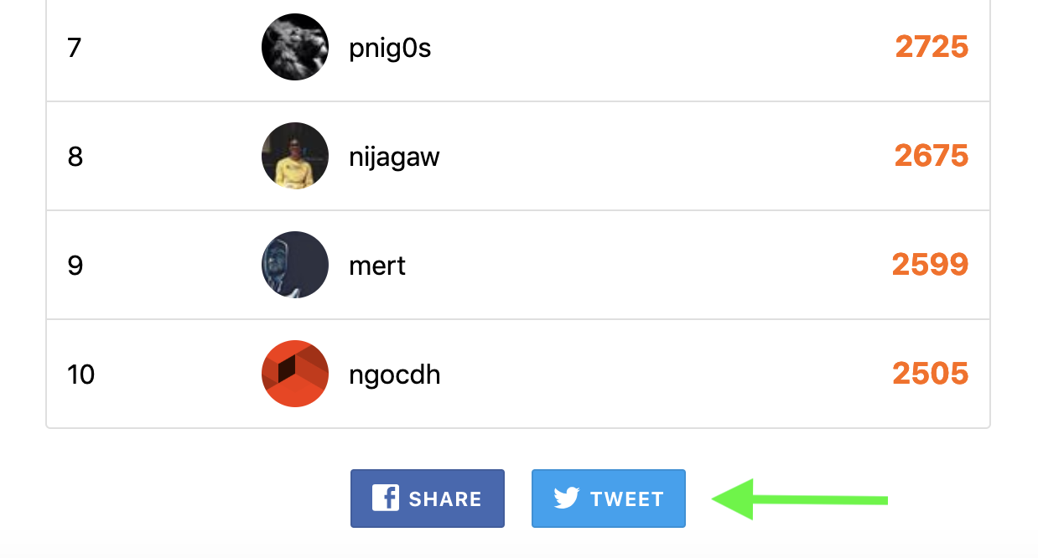The image size is (1038, 558).
Task: Post results with the TWEET button
Action: pos(609,499)
